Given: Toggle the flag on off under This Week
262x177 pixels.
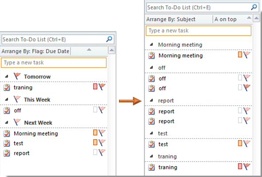Looking at the screenshot, I should tap(102, 110).
